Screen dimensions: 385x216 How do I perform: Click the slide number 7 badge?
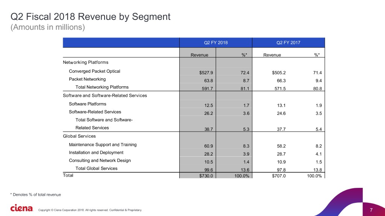tap(371, 209)
